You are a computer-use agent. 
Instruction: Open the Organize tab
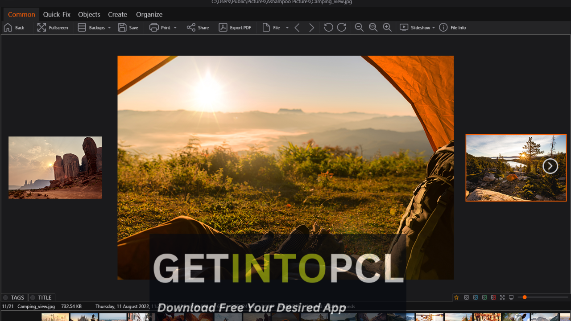(x=149, y=14)
